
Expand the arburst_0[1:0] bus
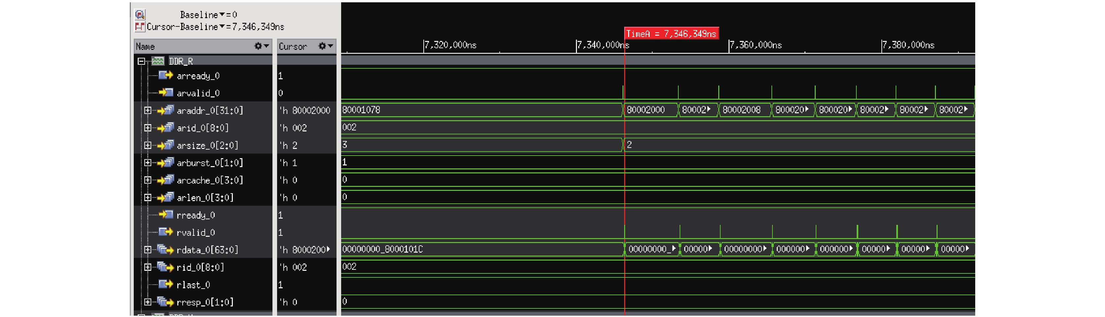point(148,162)
